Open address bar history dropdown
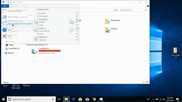Image resolution: width=182 pixels, height=102 pixels. click(x=114, y=10)
